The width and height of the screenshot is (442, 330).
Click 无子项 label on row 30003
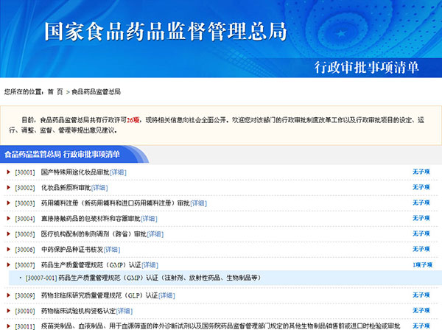click(x=421, y=203)
